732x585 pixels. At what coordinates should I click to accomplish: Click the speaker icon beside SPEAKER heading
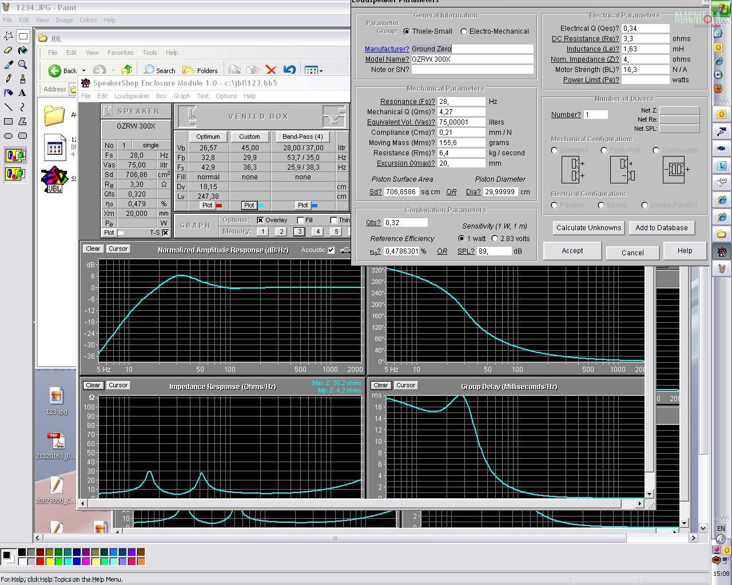pyautogui.click(x=108, y=111)
